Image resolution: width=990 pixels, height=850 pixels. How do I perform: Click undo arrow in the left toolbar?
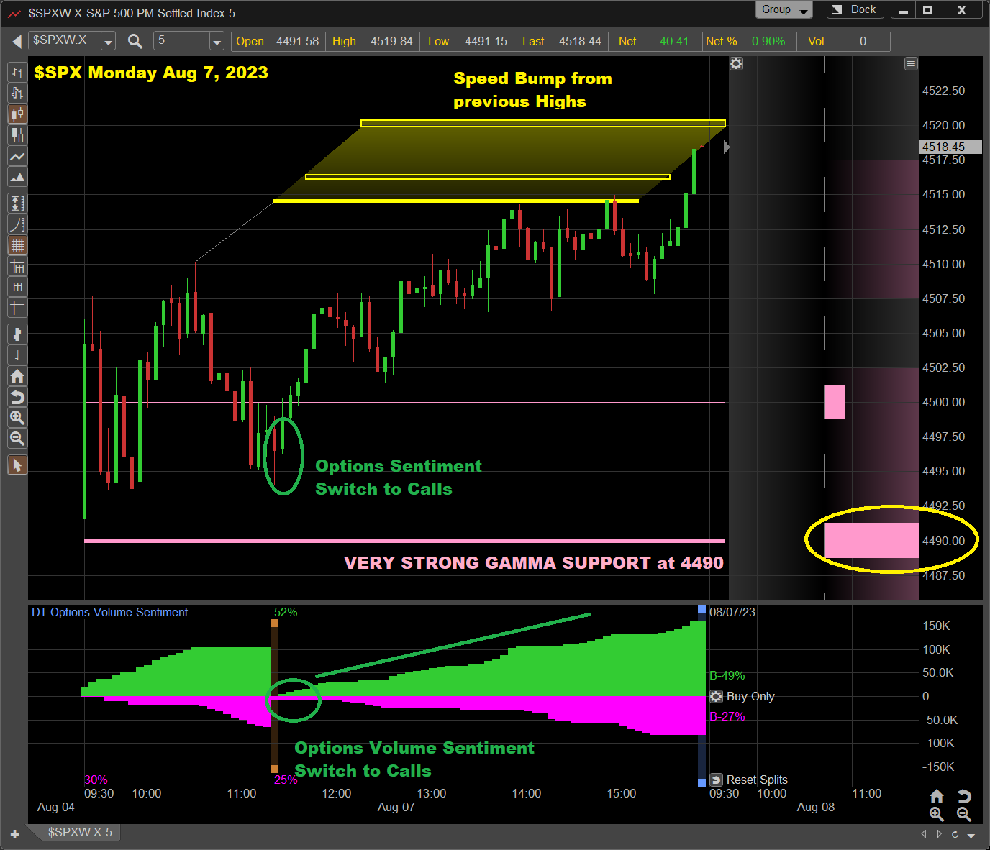point(17,397)
